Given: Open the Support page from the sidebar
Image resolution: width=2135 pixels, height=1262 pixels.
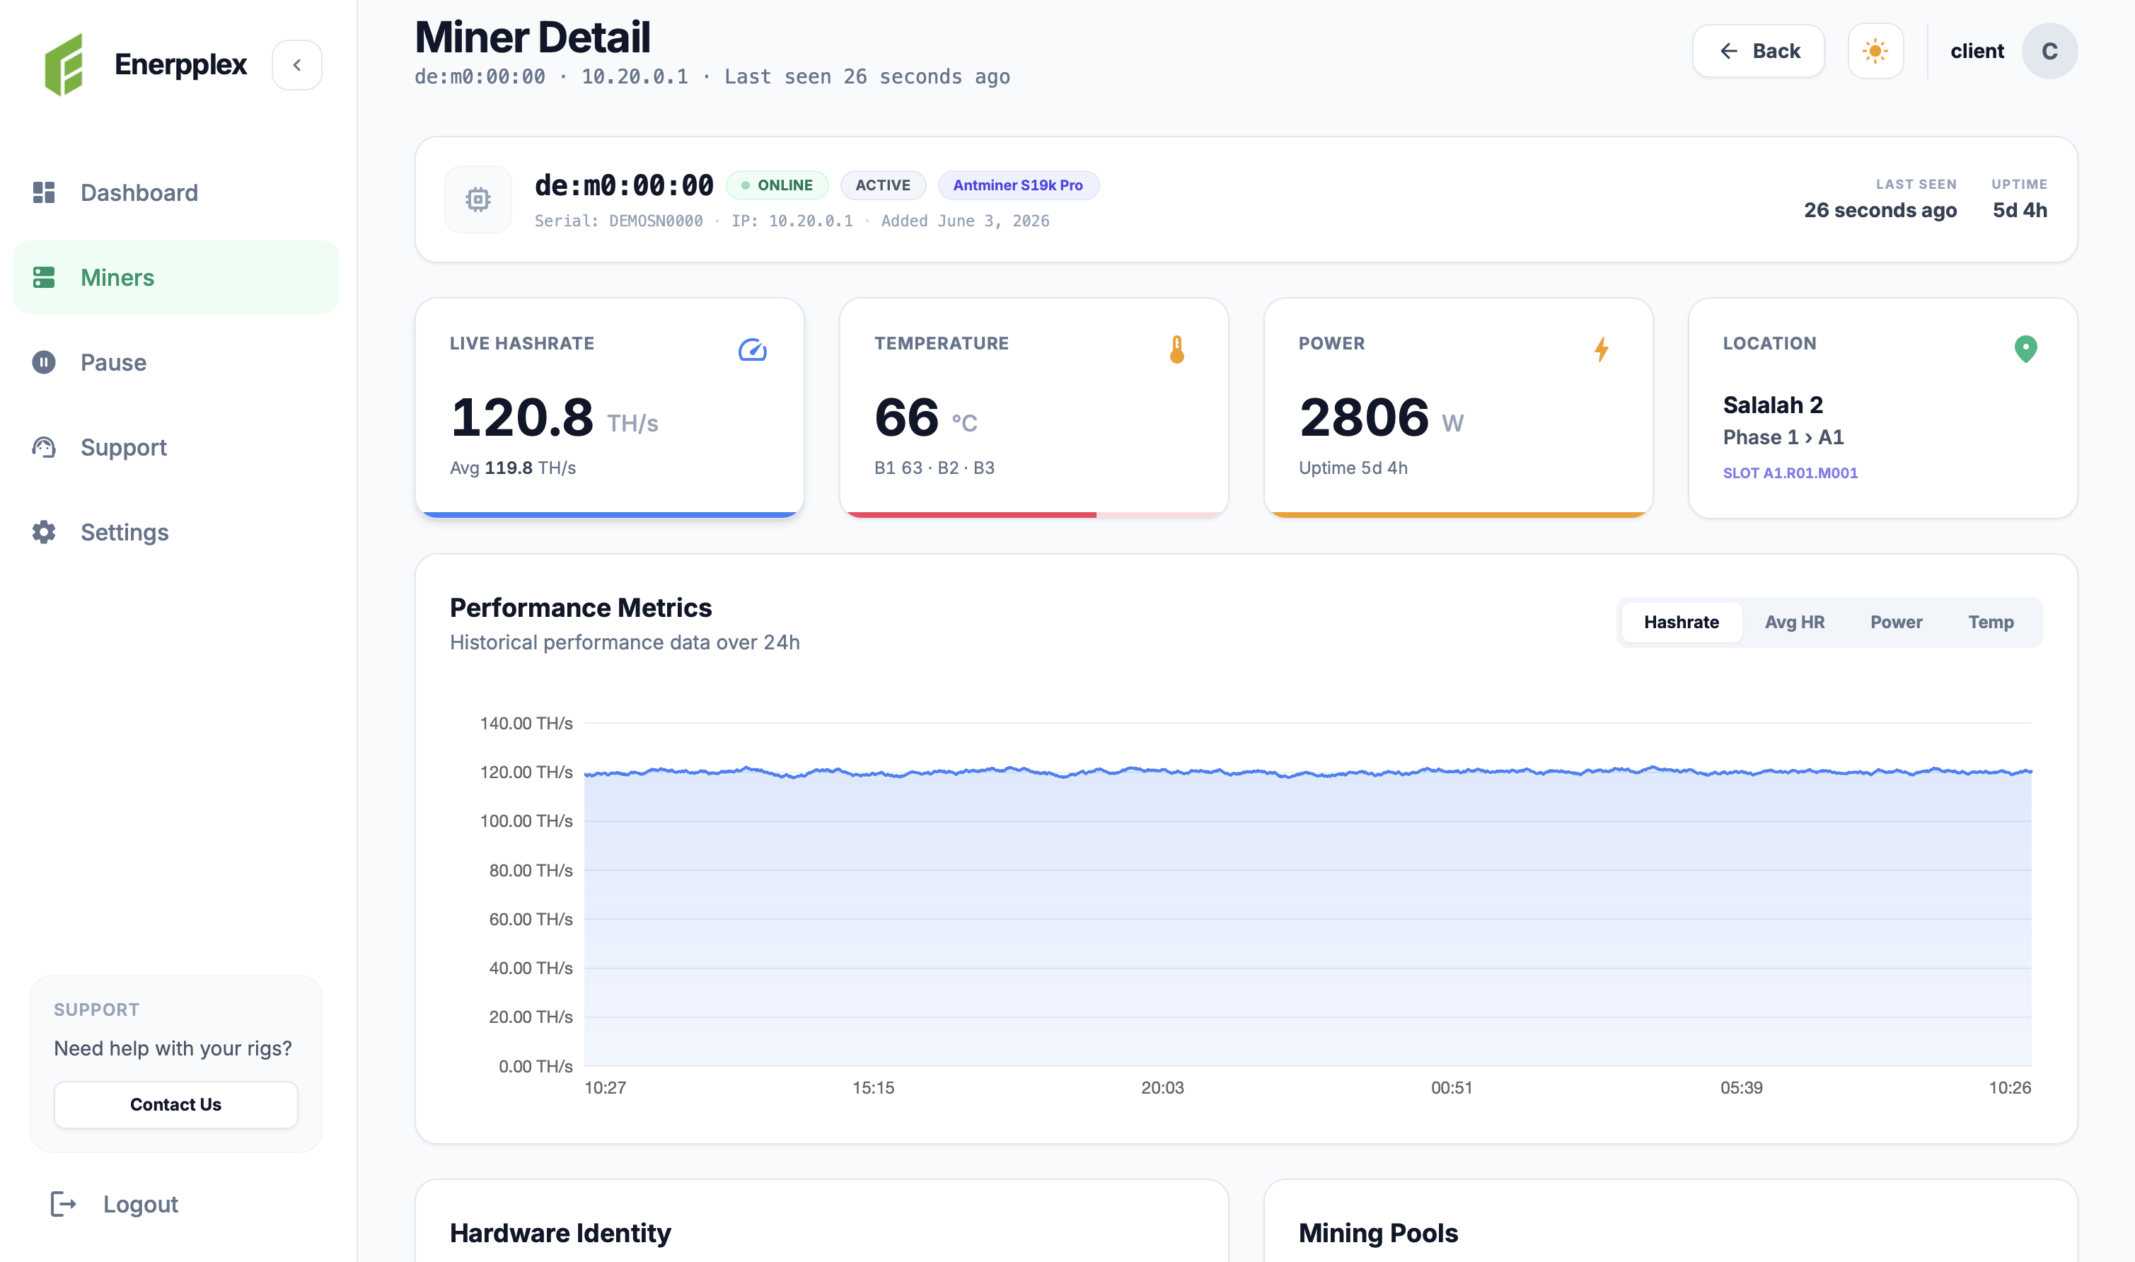Looking at the screenshot, I should pyautogui.click(x=176, y=447).
